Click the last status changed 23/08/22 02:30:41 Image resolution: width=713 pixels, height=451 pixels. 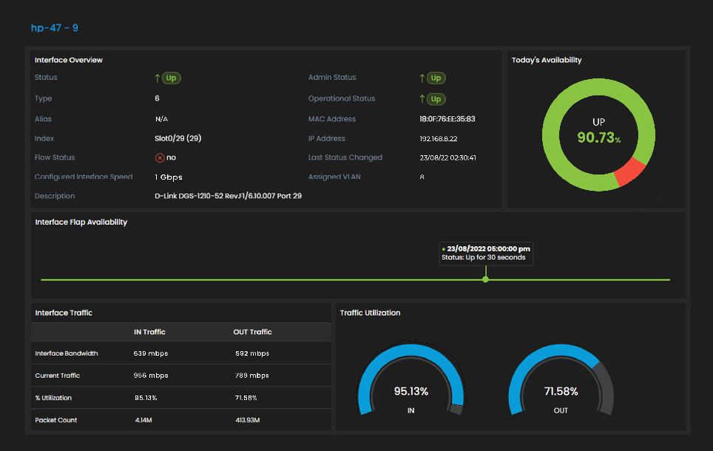[x=448, y=157]
